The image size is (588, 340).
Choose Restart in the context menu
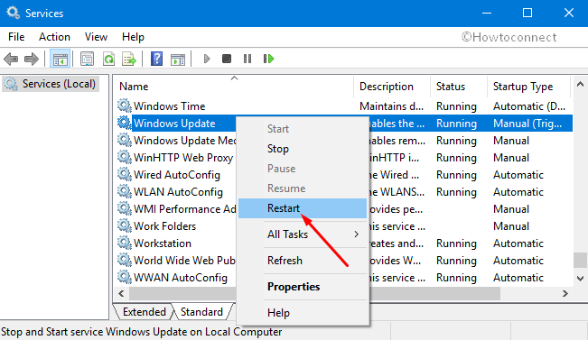pos(303,208)
